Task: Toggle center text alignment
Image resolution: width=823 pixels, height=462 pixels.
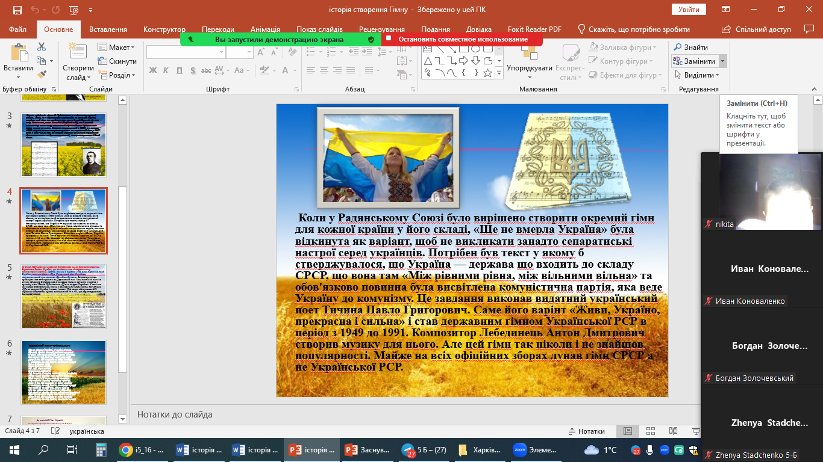Action: click(324, 70)
